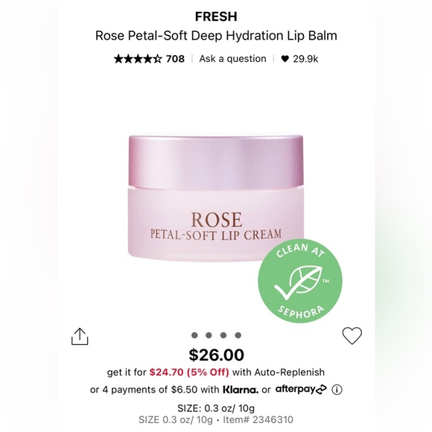
Task: Select the third image carousel dot
Action: point(223,335)
